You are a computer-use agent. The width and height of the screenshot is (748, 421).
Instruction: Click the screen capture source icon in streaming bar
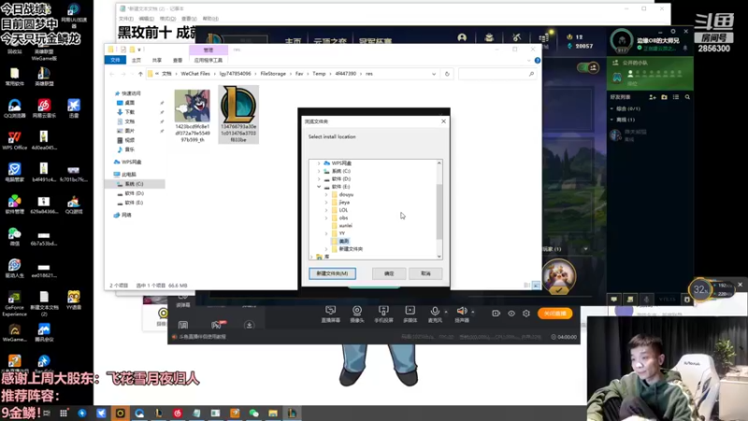point(330,314)
